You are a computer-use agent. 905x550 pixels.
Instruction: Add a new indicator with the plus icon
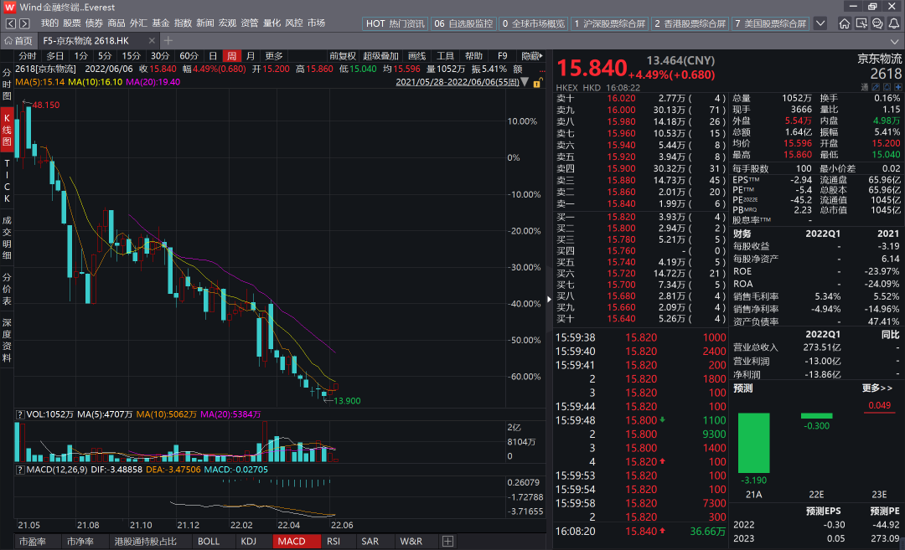pyautogui.click(x=448, y=542)
